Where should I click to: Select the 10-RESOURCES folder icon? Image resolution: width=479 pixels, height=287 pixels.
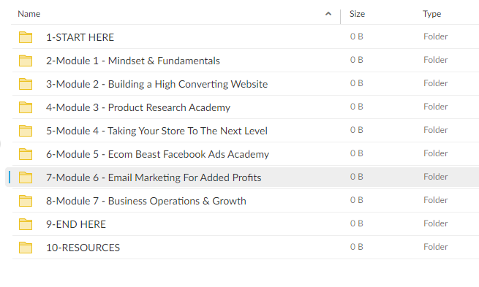coord(26,248)
